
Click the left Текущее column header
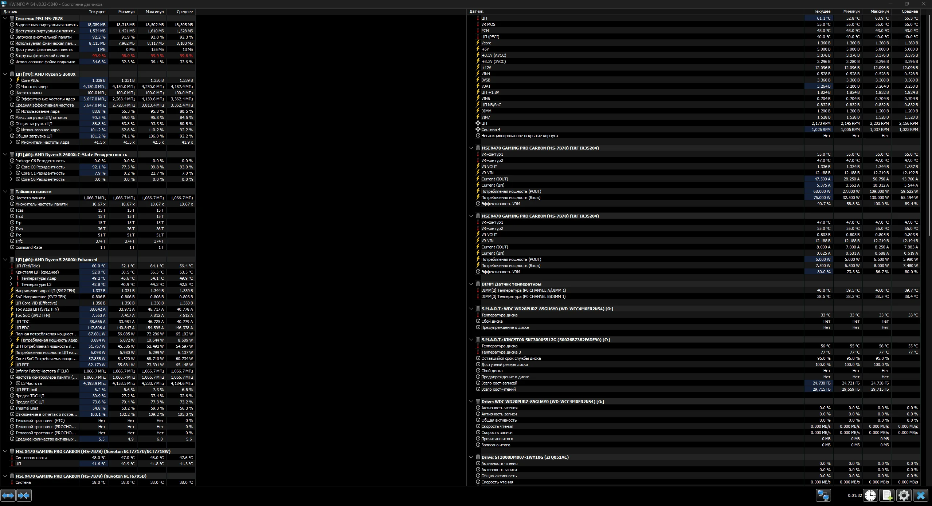(x=97, y=12)
